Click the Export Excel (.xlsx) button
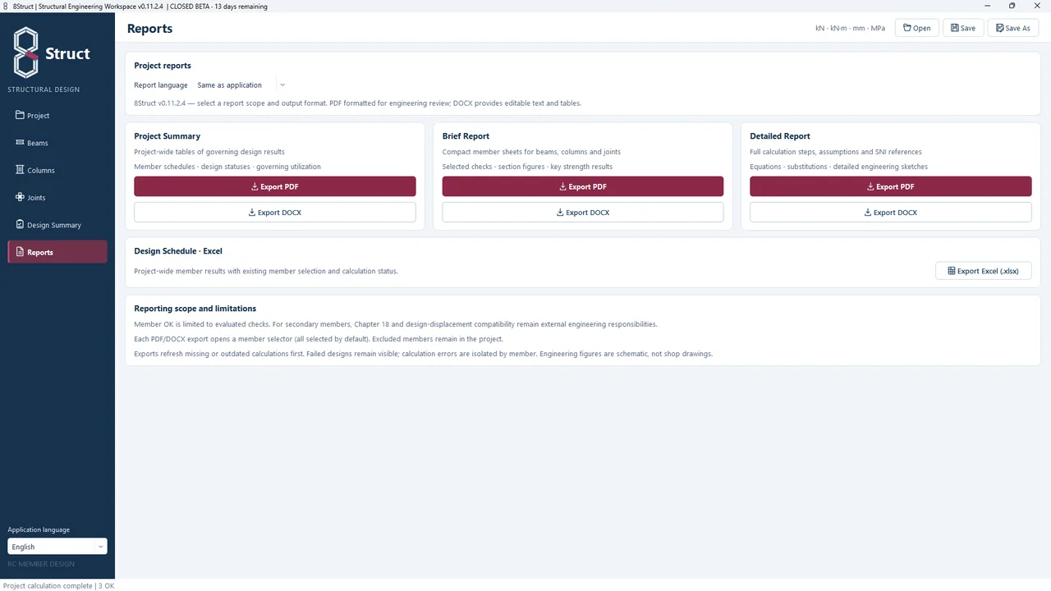This screenshot has width=1051, height=591. pyautogui.click(x=984, y=271)
